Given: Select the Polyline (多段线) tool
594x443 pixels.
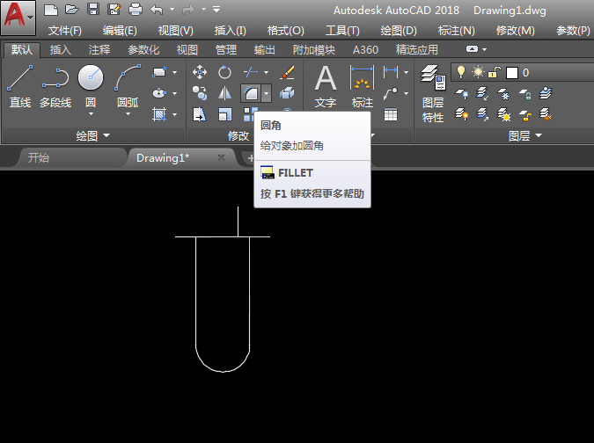Looking at the screenshot, I should tap(55, 86).
